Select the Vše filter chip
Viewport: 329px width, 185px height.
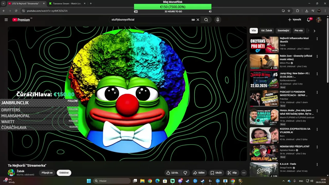coord(254,31)
